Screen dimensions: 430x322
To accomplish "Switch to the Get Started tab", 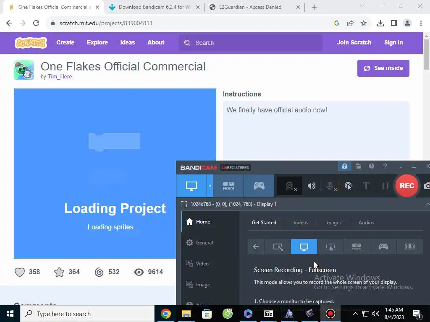I will [264, 223].
